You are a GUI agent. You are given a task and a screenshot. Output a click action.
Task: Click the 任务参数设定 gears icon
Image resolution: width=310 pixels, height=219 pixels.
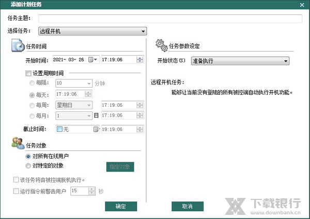[162, 45]
